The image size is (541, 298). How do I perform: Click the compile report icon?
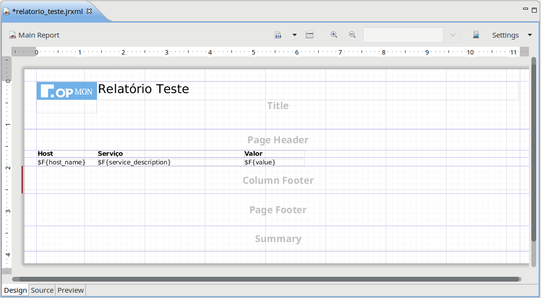click(278, 35)
